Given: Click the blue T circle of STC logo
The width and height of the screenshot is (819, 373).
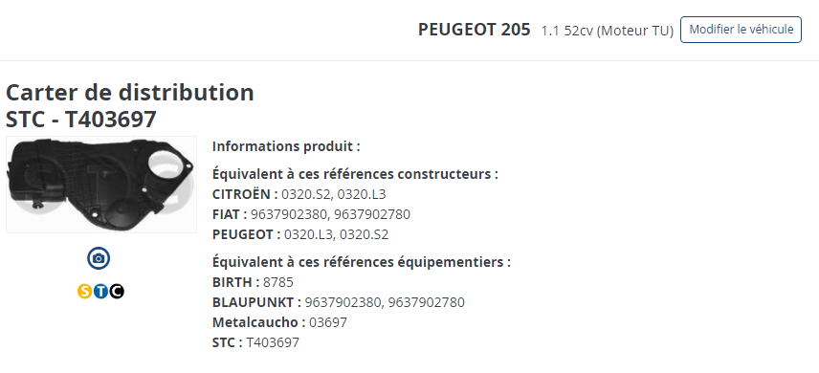Looking at the screenshot, I should (100, 291).
